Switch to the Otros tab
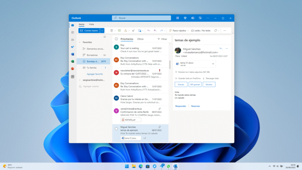Viewport: 302px width, 170px height. tap(140, 39)
